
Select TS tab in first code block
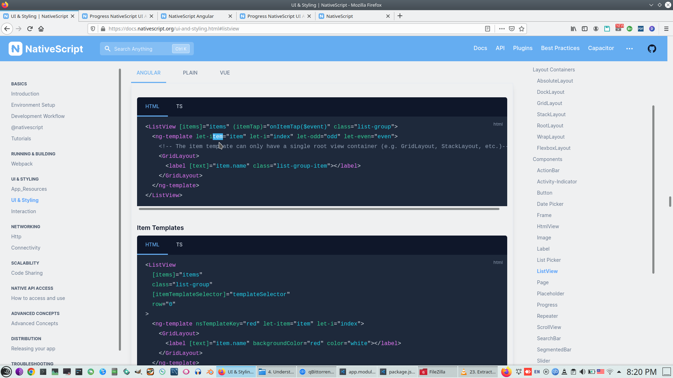pyautogui.click(x=179, y=106)
